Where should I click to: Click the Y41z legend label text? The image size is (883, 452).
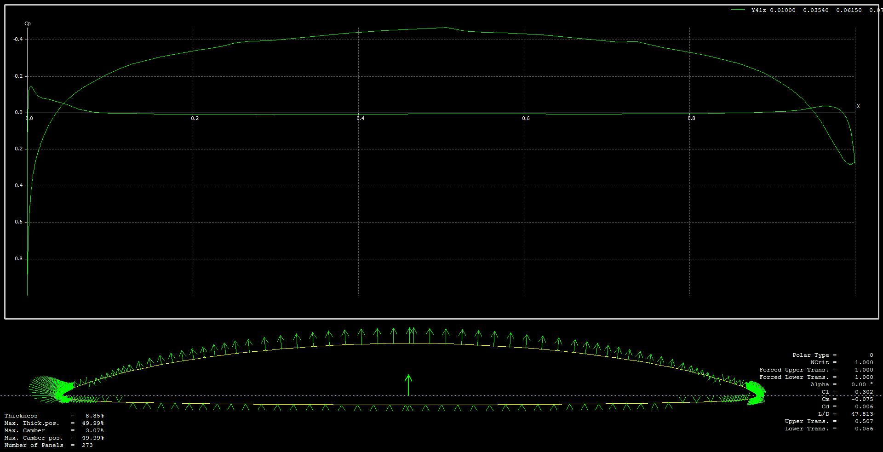[x=758, y=10]
